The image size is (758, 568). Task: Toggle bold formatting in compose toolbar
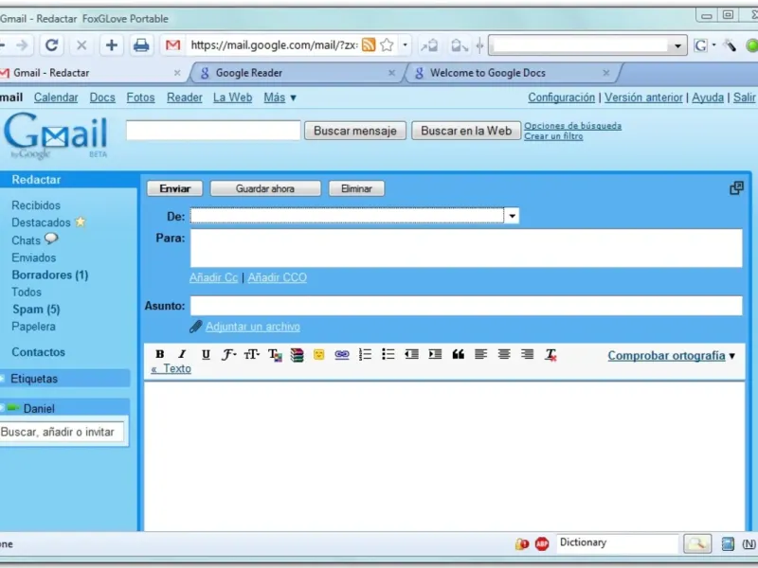(160, 354)
